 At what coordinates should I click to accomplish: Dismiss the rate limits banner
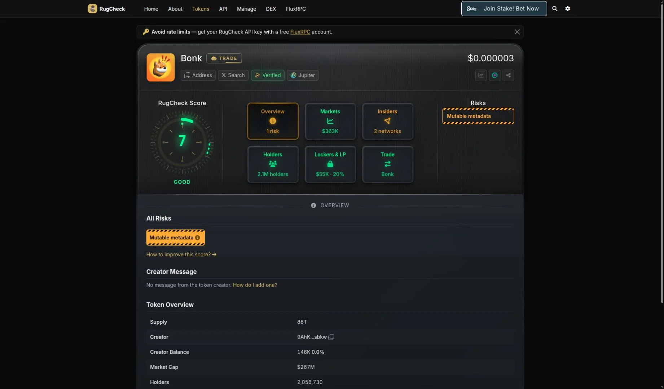tap(517, 32)
